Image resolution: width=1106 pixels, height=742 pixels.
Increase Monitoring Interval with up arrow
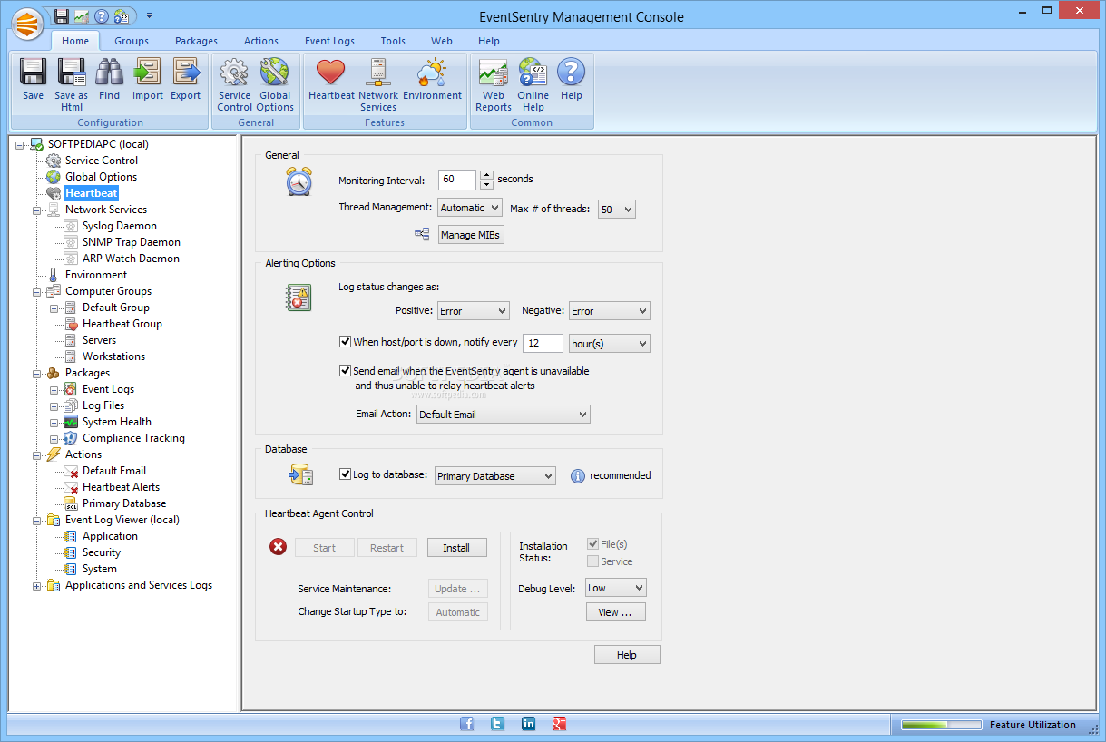(x=486, y=175)
